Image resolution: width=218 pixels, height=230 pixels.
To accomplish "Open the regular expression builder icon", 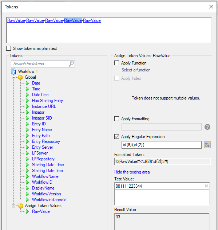I will [207, 145].
